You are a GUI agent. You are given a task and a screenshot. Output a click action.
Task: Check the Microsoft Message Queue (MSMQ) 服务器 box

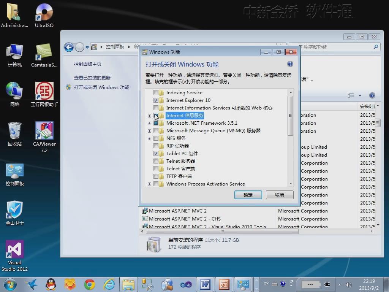tap(156, 131)
